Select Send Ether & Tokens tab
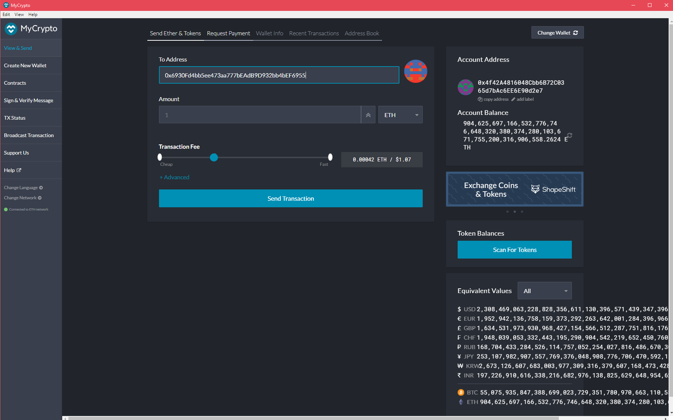The width and height of the screenshot is (673, 420). [175, 33]
